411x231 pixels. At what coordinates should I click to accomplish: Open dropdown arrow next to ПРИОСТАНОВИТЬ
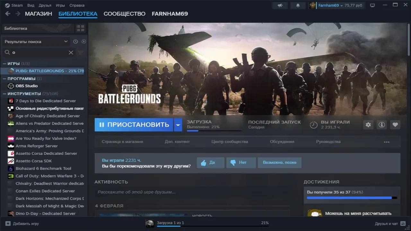pos(178,125)
